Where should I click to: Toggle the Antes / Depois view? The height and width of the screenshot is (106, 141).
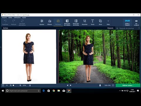tap(127, 23)
